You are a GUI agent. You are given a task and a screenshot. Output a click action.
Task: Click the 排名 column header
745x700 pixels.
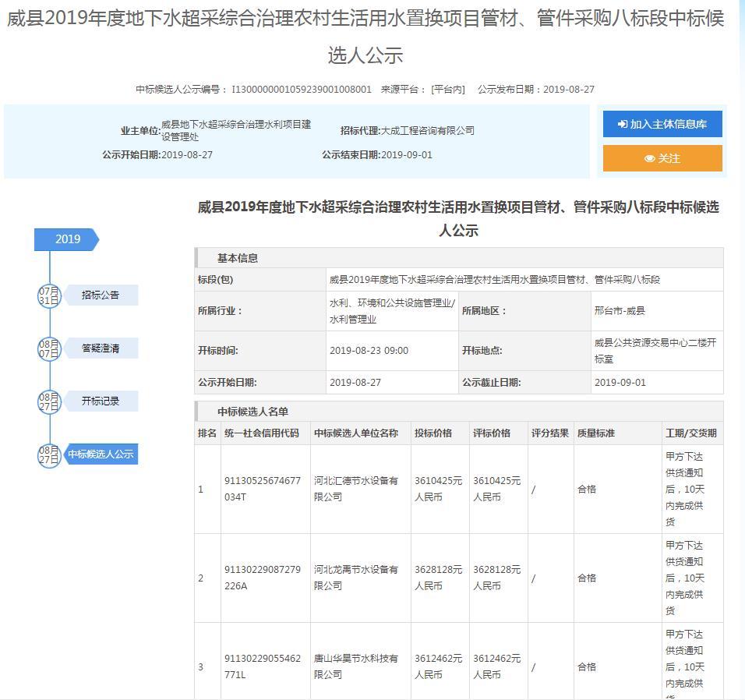[x=207, y=433]
